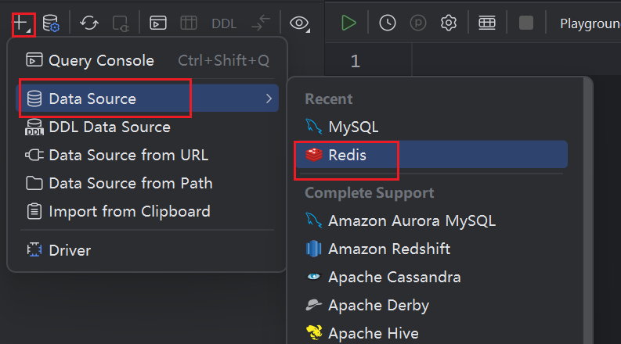Click the gray Stop square button

tap(526, 23)
